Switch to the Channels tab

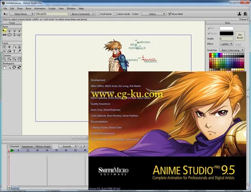(x=14, y=146)
